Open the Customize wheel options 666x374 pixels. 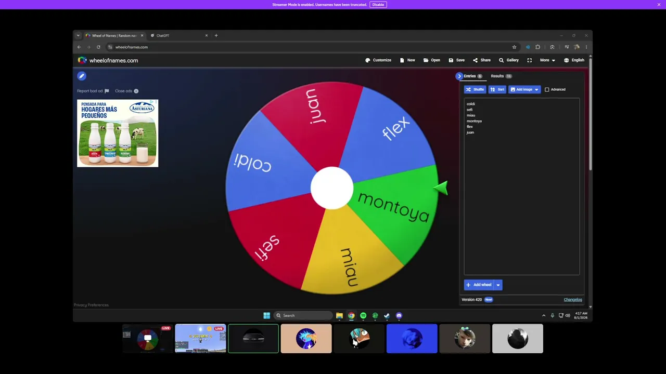(x=378, y=60)
